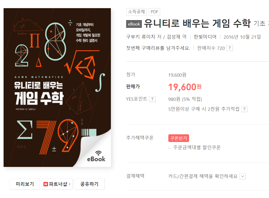Click 주문금액대별 할인쿠폰 link
Image resolution: width=269 pixels, height=198 pixels.
pyautogui.click(x=197, y=147)
